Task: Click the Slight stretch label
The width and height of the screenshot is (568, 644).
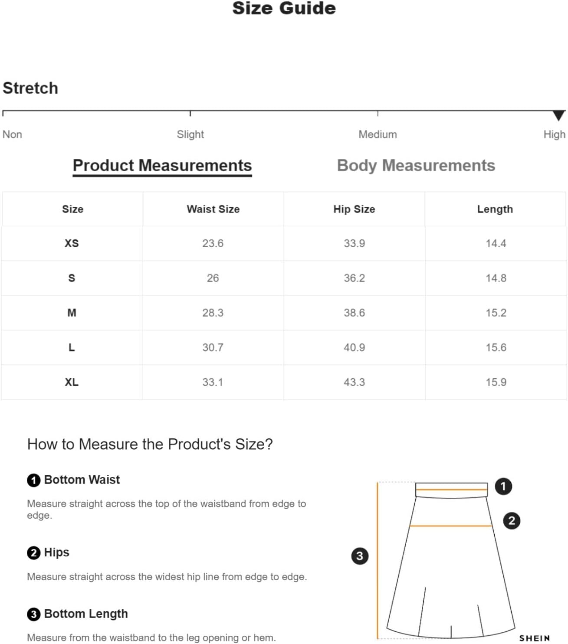Action: point(190,134)
